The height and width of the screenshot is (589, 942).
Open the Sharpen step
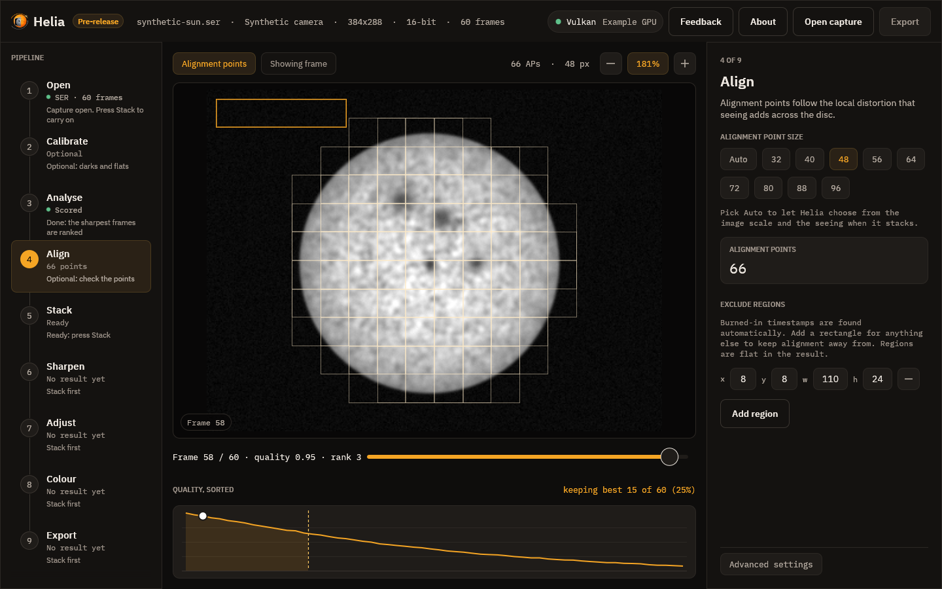click(x=81, y=378)
